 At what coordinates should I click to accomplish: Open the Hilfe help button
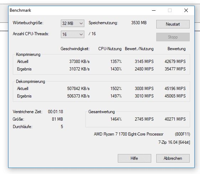click(135, 158)
